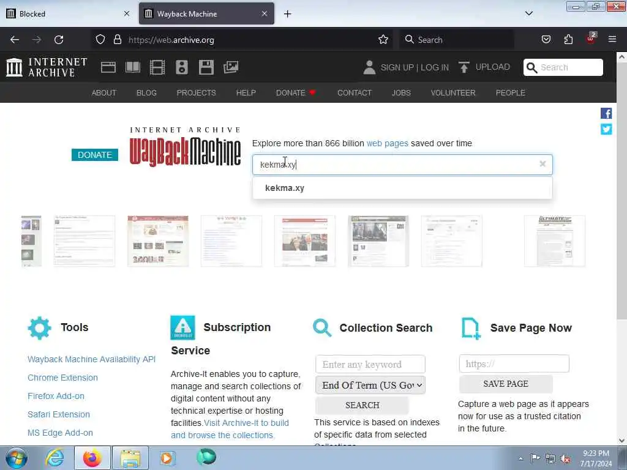Screen dimensions: 627x470
Task: Click the Collection Search SEARCH button
Action: (362, 405)
